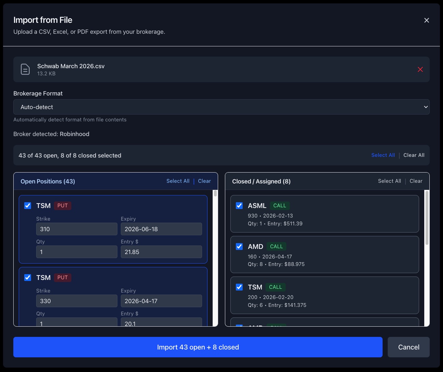Uncheck the AMD CALL closed position
The height and width of the screenshot is (372, 443).
(x=239, y=246)
